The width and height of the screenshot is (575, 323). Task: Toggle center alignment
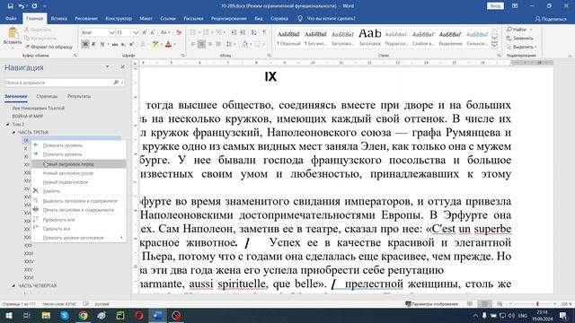(x=201, y=44)
